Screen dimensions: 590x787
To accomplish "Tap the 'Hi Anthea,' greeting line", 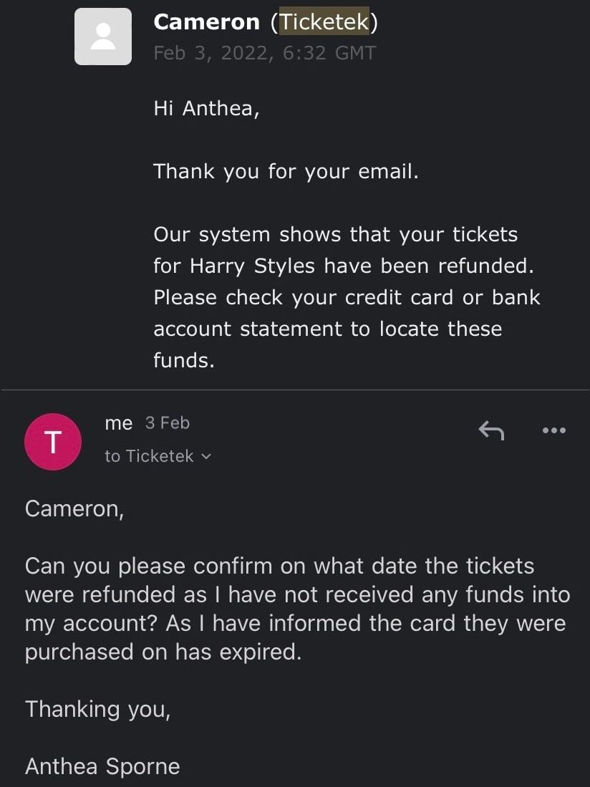I will pyautogui.click(x=206, y=108).
